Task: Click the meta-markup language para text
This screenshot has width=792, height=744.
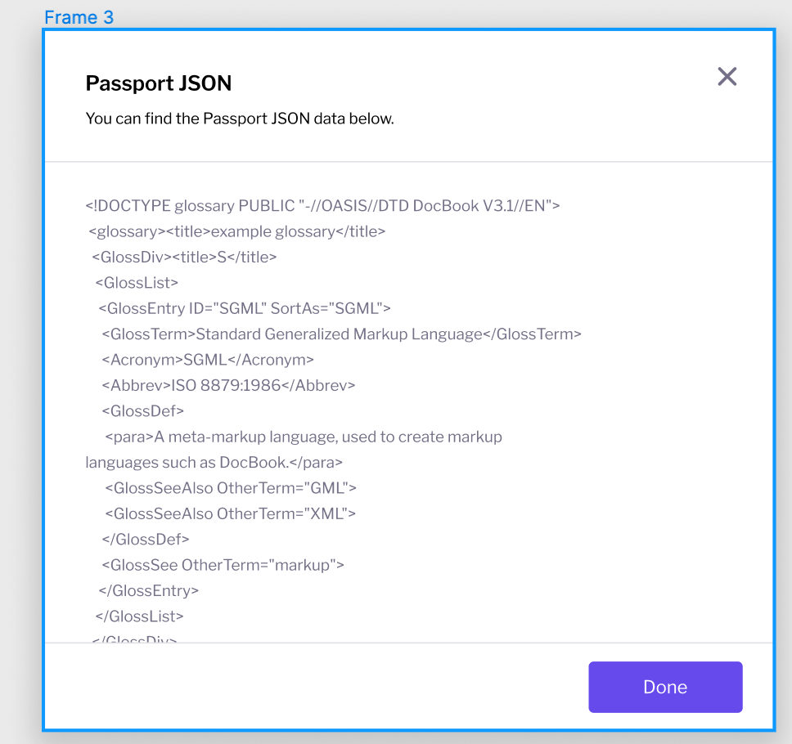Action: point(301,437)
